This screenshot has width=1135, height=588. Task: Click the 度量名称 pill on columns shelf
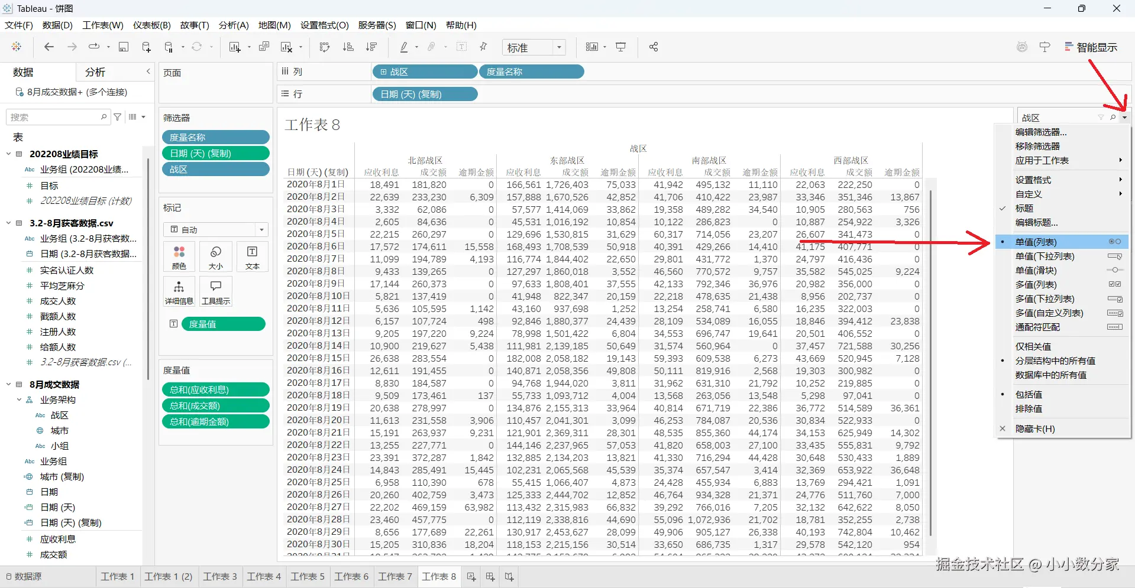(x=531, y=72)
